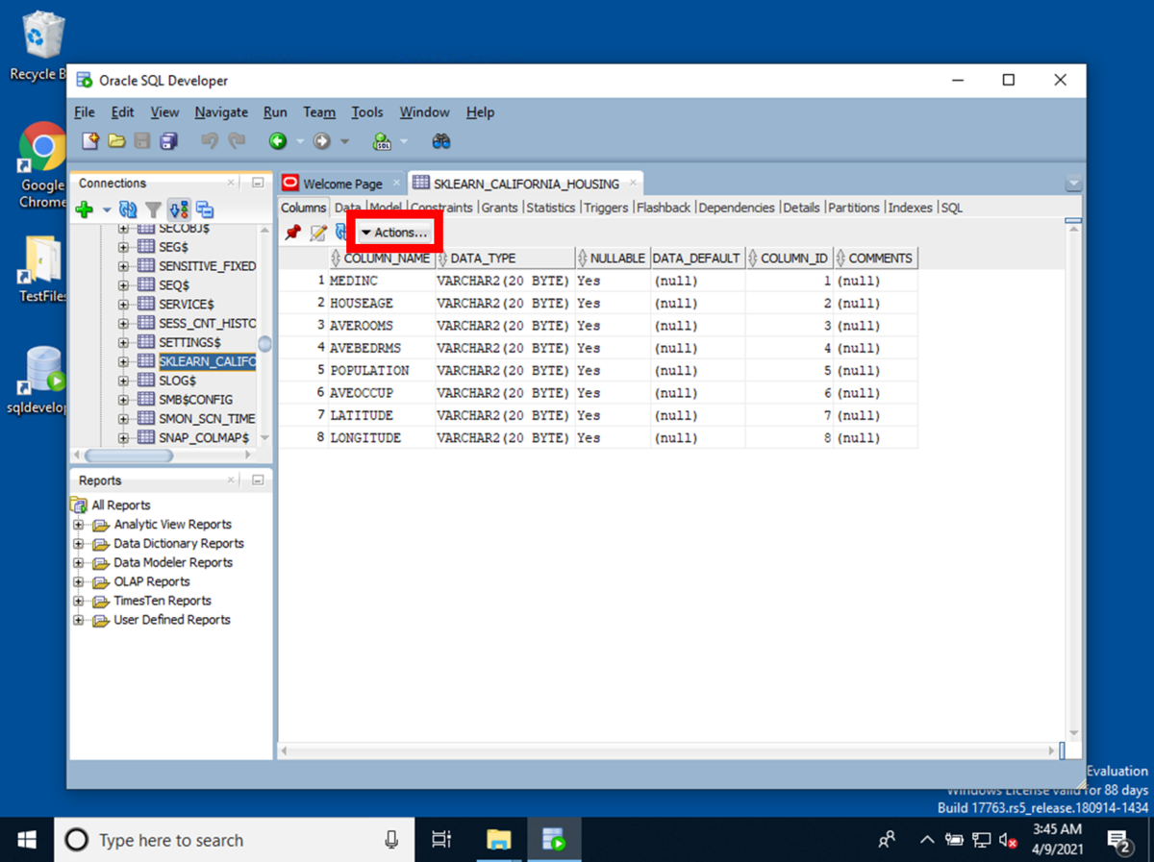Click the New file toolbar icon
The width and height of the screenshot is (1154, 862).
[x=90, y=141]
